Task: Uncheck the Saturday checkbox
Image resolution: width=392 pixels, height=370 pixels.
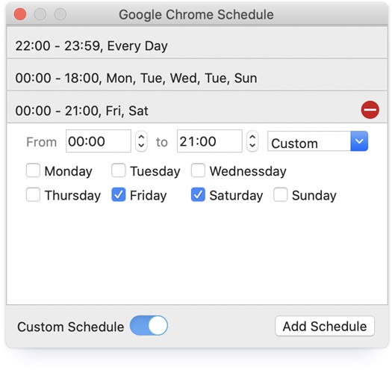Action: coord(198,194)
